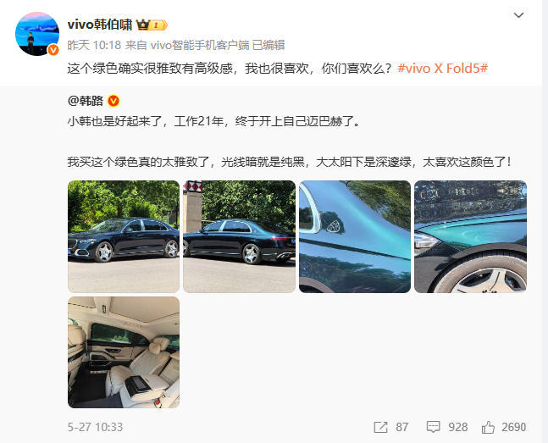Click the verified badge next to @韩路

point(113,101)
